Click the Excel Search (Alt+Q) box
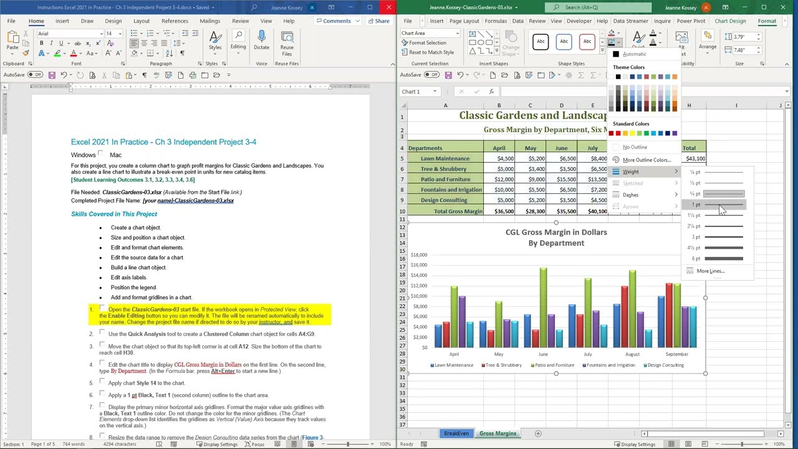The image size is (798, 449). (x=598, y=7)
